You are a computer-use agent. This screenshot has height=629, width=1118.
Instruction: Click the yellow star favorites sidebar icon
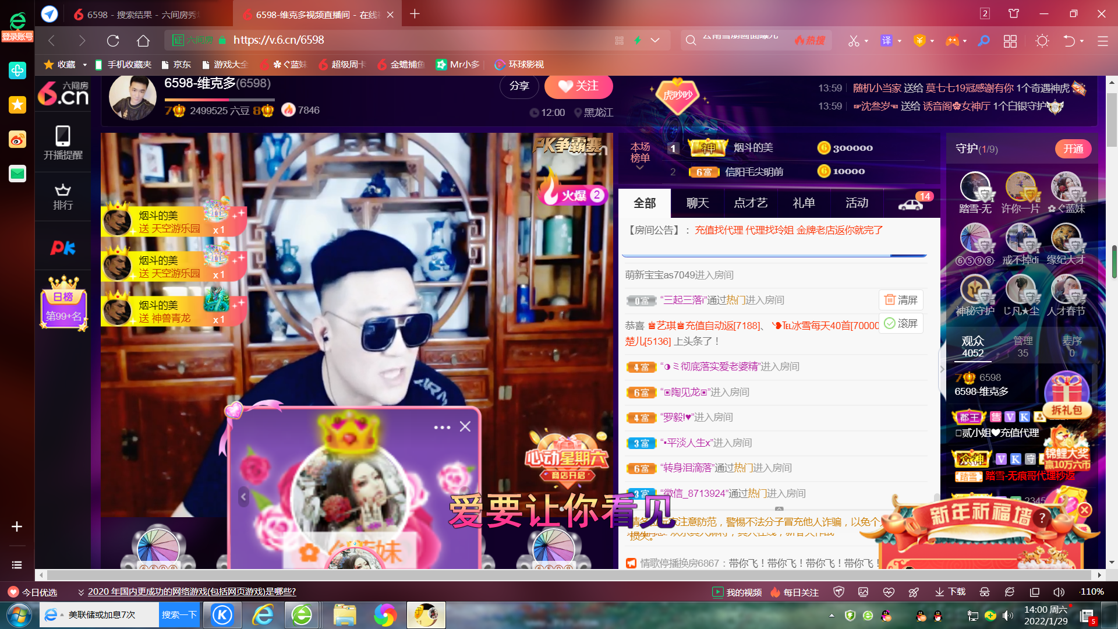17,105
